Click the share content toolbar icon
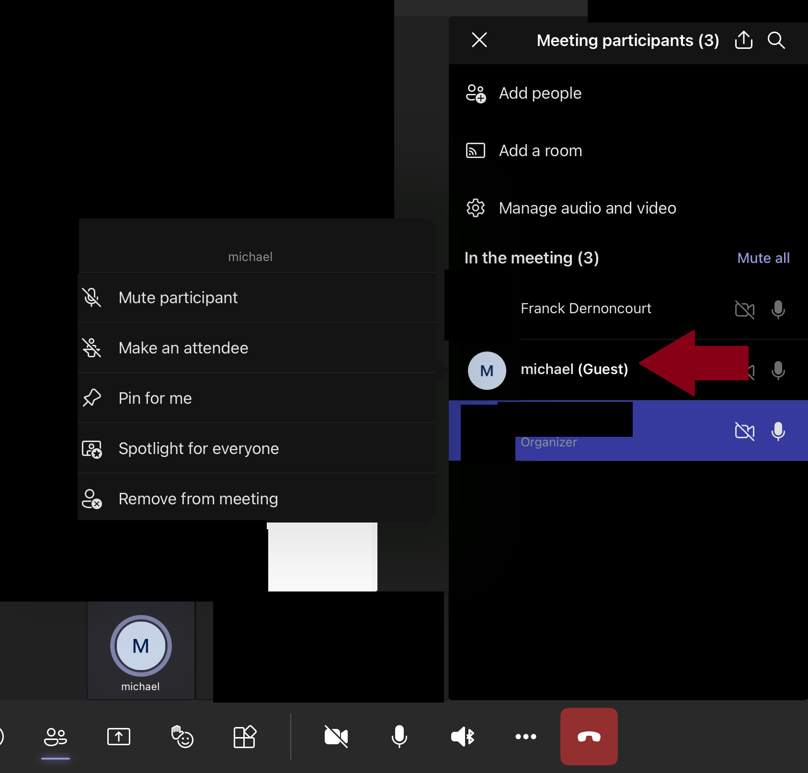The width and height of the screenshot is (808, 773). click(x=119, y=737)
